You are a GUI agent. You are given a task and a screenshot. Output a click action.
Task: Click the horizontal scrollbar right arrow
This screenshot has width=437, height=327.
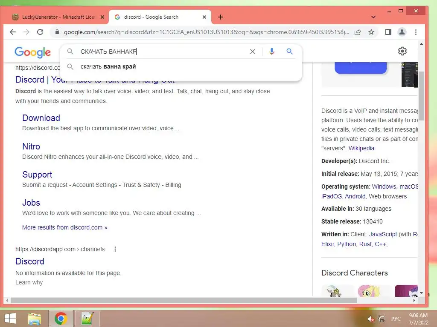click(414, 300)
